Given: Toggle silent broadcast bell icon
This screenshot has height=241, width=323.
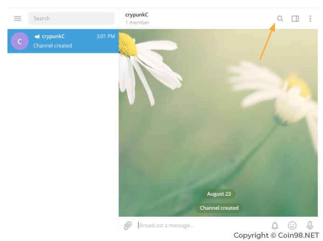Looking at the screenshot, I should pos(275,226).
